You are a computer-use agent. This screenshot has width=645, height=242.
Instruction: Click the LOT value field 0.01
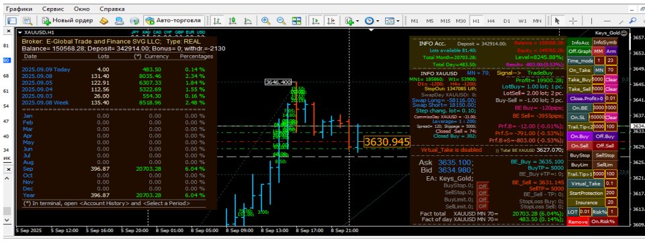click(585, 212)
